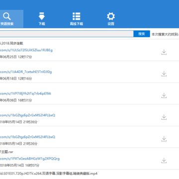179x179 pixels.
Task: Switch to the 下载 tab
Action: pyautogui.click(x=42, y=19)
